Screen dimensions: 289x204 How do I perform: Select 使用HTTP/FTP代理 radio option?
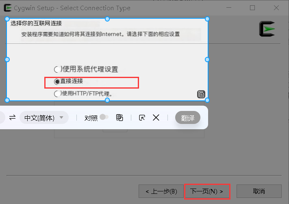click(x=57, y=94)
